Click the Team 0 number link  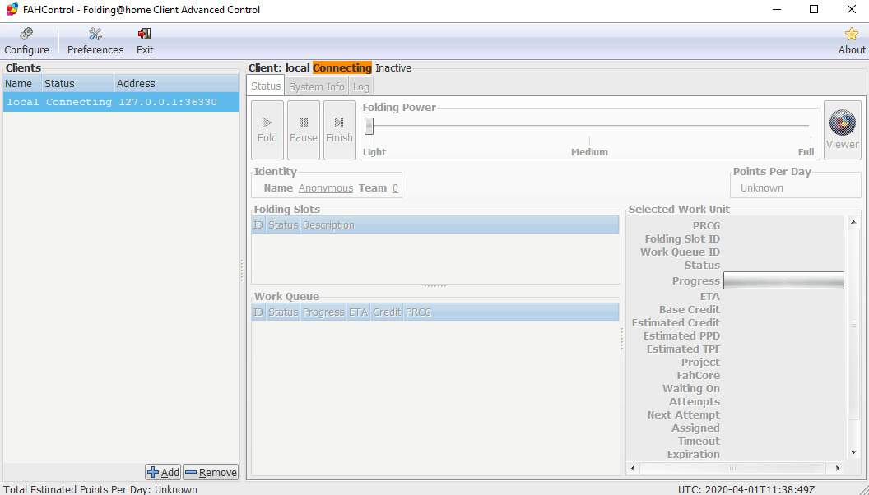pos(395,188)
